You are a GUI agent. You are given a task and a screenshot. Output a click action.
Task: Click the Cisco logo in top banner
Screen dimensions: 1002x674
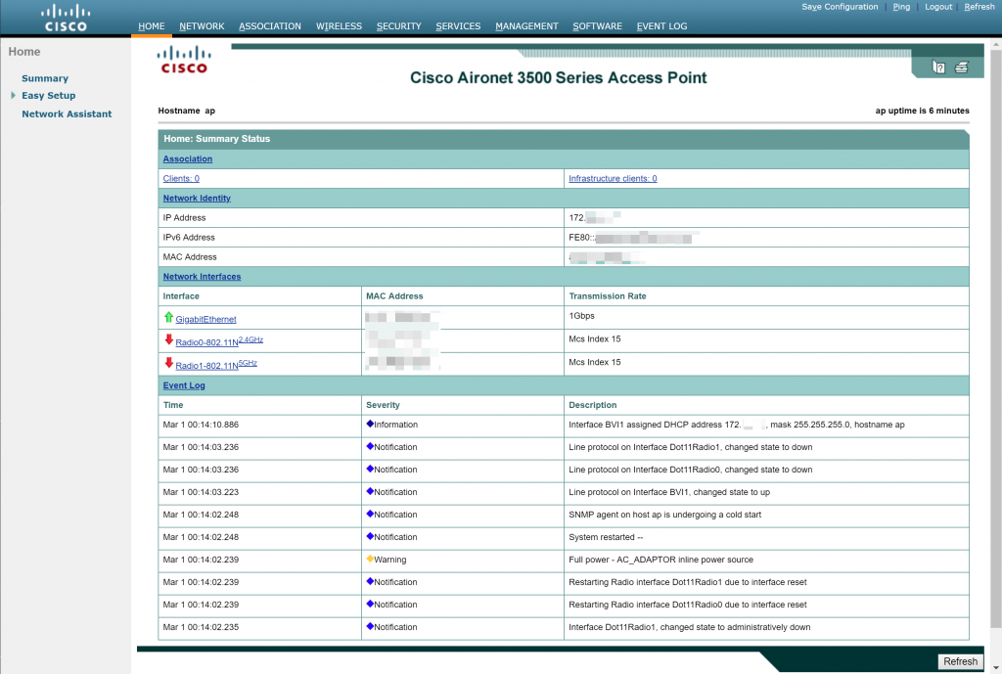click(66, 18)
